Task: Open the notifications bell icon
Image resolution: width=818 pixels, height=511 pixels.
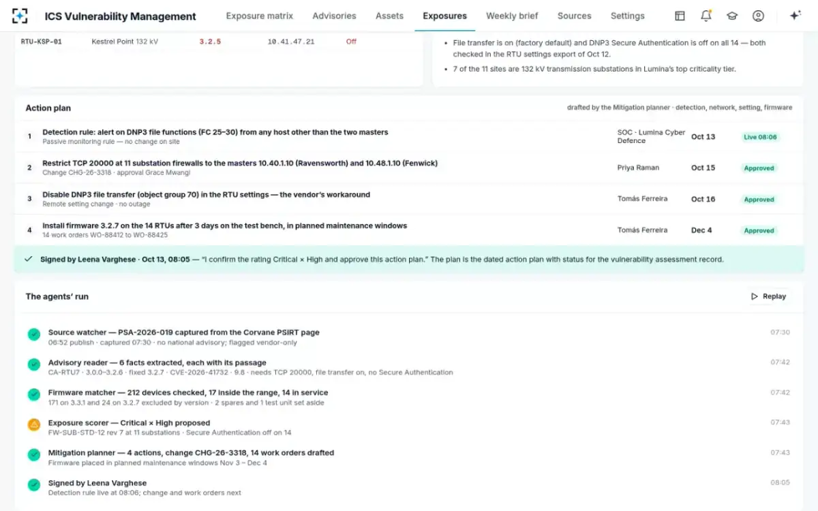Action: [x=706, y=16]
